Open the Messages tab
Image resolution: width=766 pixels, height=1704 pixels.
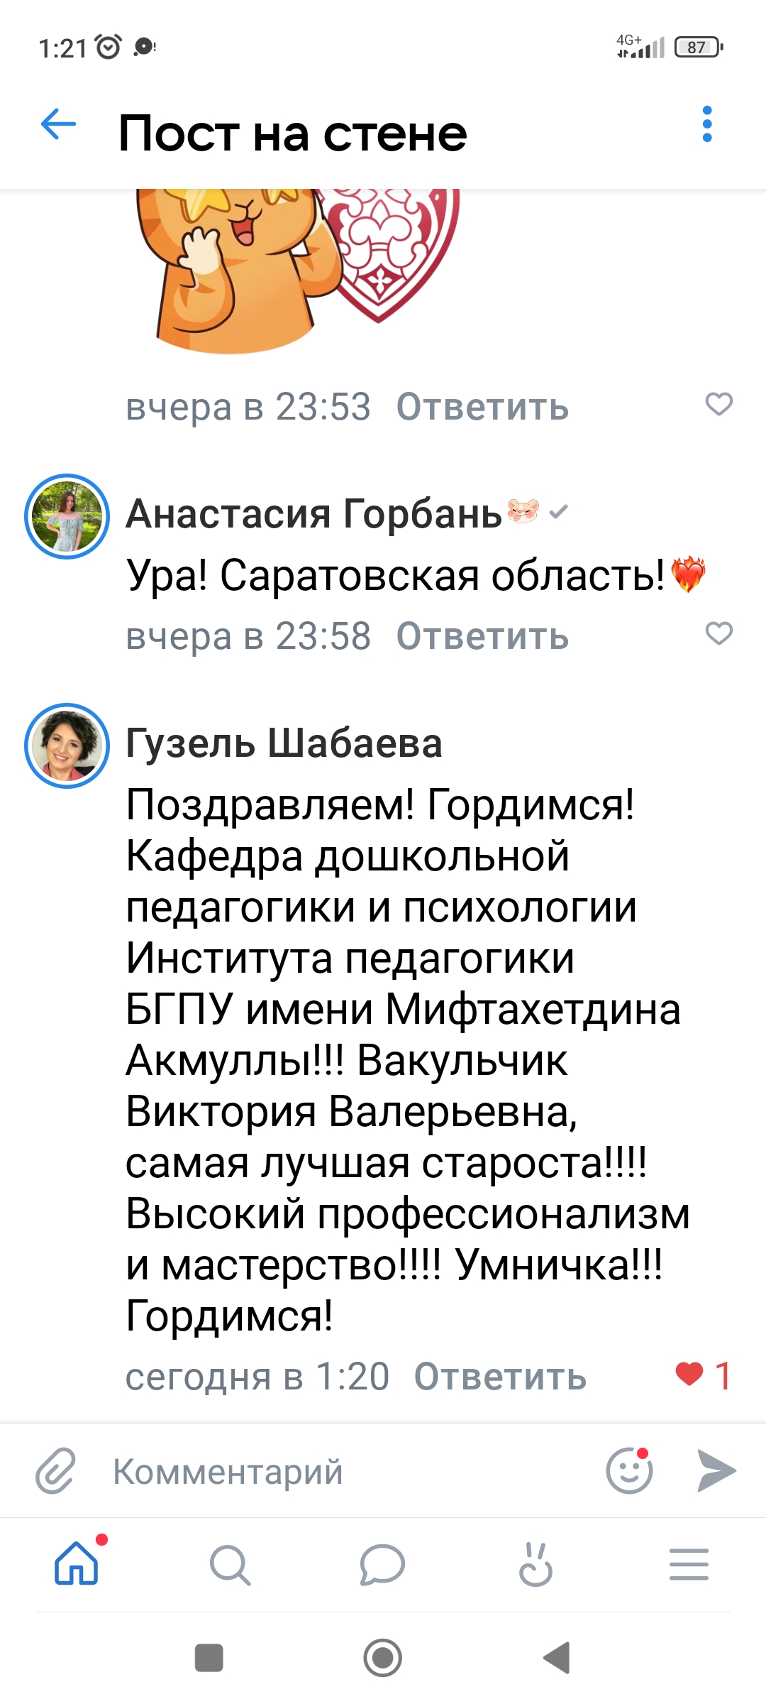pyautogui.click(x=382, y=1564)
